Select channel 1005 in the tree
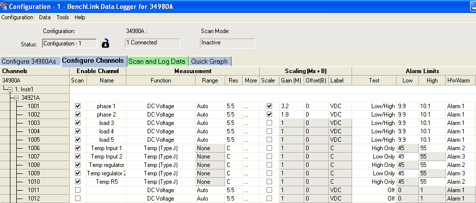Screen dimensions: 476x203 pyautogui.click(x=34, y=140)
